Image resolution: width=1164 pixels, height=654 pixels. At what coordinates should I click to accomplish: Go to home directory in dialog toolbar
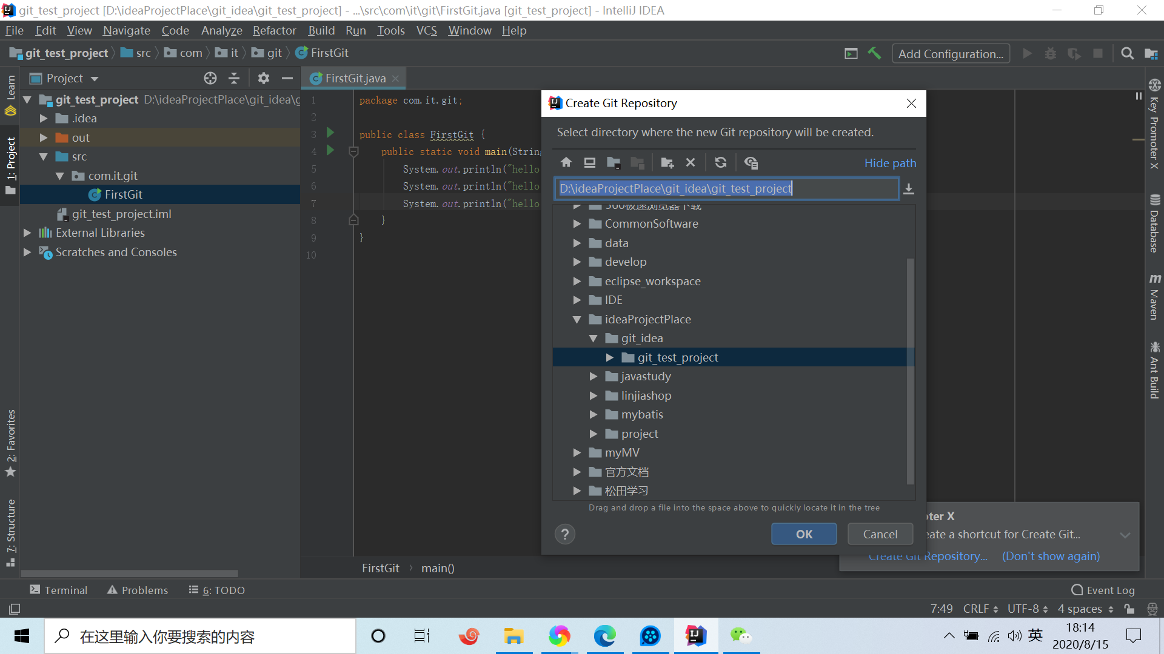[x=566, y=162]
